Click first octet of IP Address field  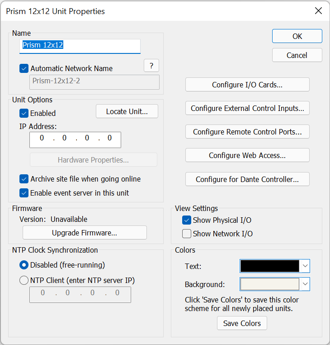42,138
